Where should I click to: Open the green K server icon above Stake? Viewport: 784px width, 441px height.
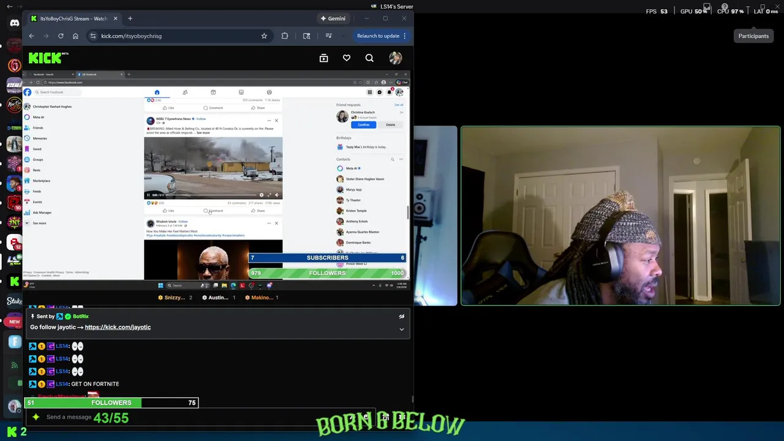(14, 282)
